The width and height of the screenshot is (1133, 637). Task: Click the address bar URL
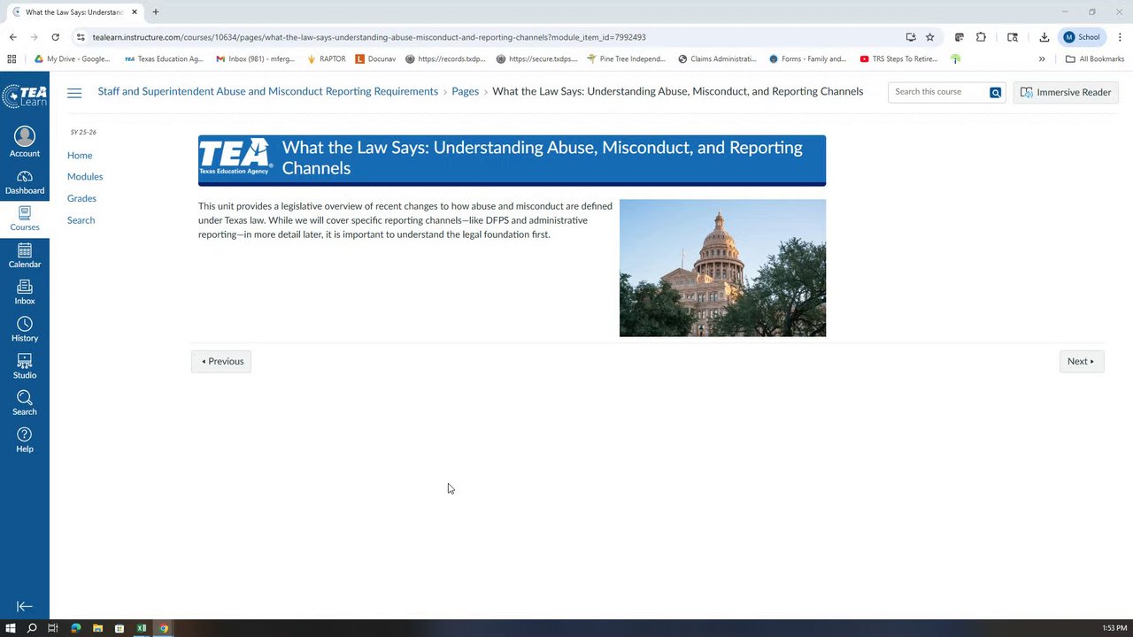click(369, 37)
